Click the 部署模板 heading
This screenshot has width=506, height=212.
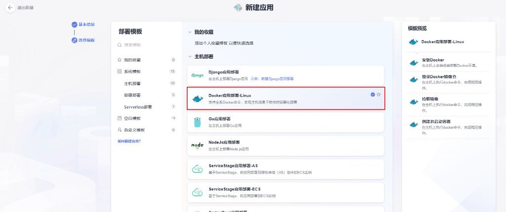(x=130, y=32)
